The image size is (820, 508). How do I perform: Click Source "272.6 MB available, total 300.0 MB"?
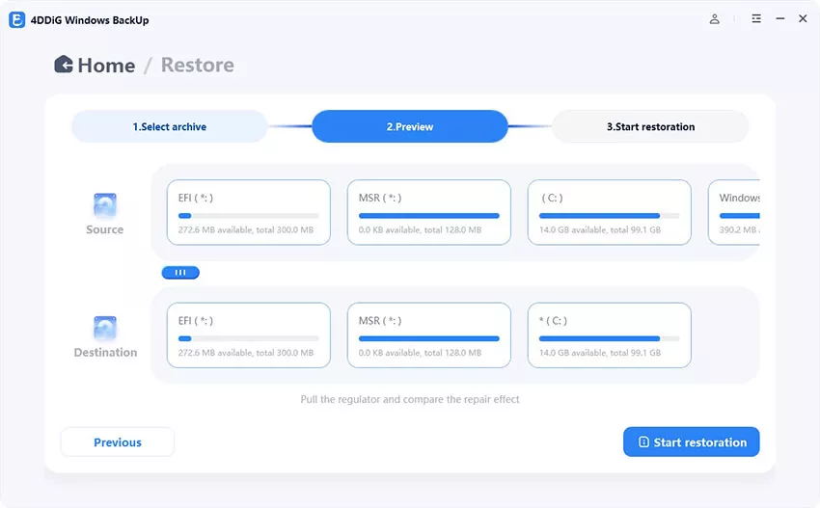tap(246, 229)
